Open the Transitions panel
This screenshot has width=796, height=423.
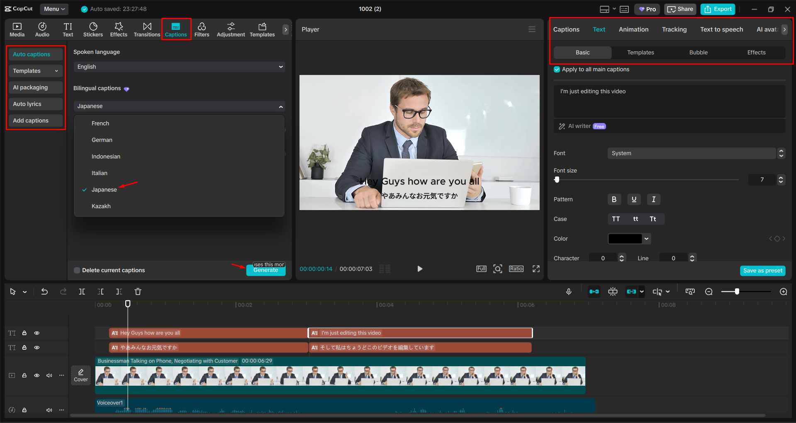point(147,29)
